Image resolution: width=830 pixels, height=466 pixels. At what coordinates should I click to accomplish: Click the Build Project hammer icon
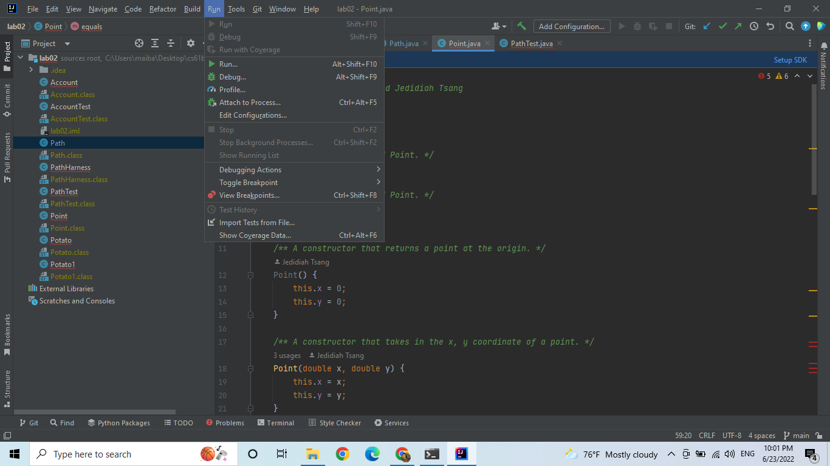521,26
